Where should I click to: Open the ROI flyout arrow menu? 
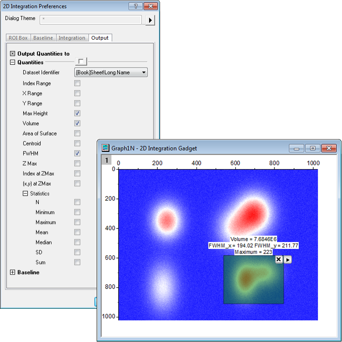pyautogui.click(x=288, y=259)
